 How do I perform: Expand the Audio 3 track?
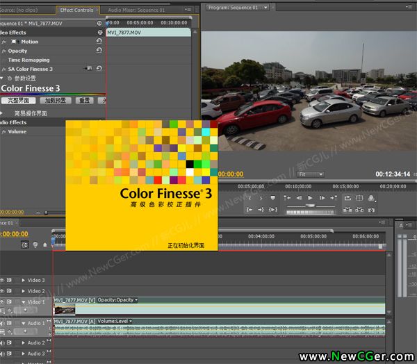(24, 354)
